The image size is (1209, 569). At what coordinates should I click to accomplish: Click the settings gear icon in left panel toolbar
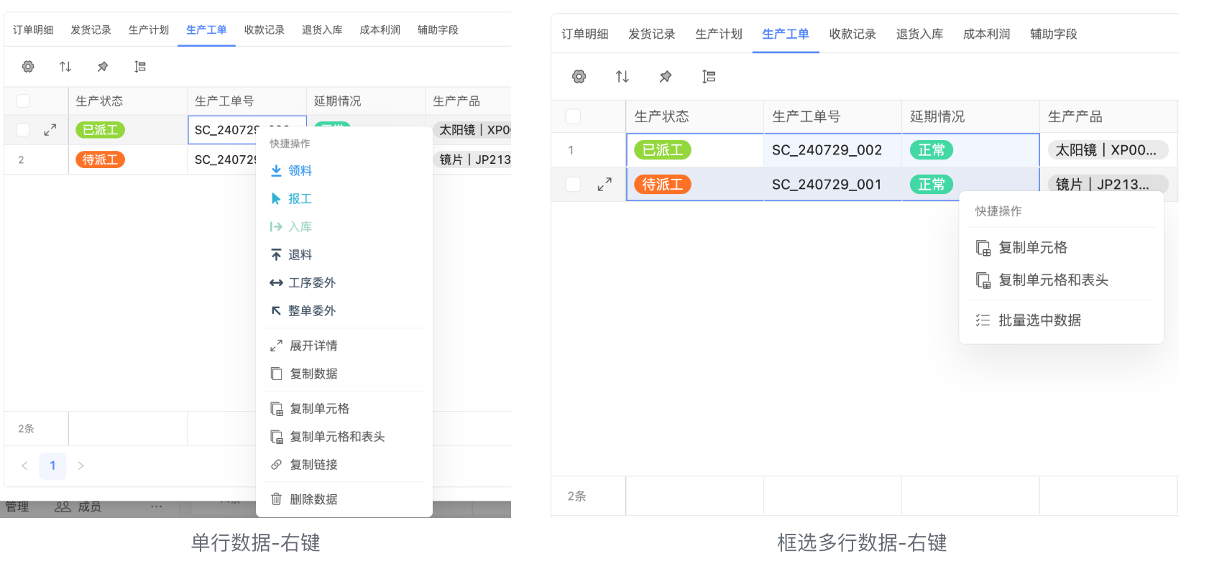pos(28,67)
